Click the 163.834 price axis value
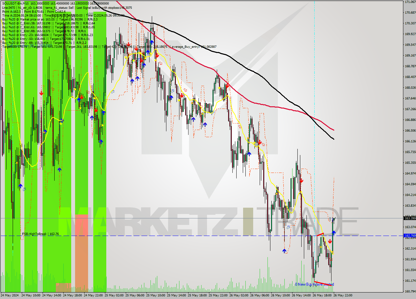 click(x=410, y=206)
